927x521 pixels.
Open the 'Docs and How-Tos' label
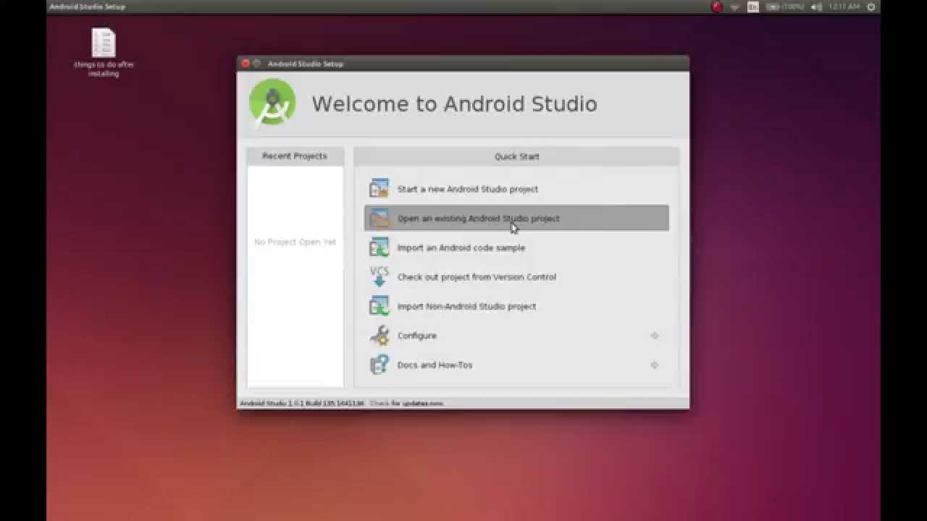[x=435, y=365]
